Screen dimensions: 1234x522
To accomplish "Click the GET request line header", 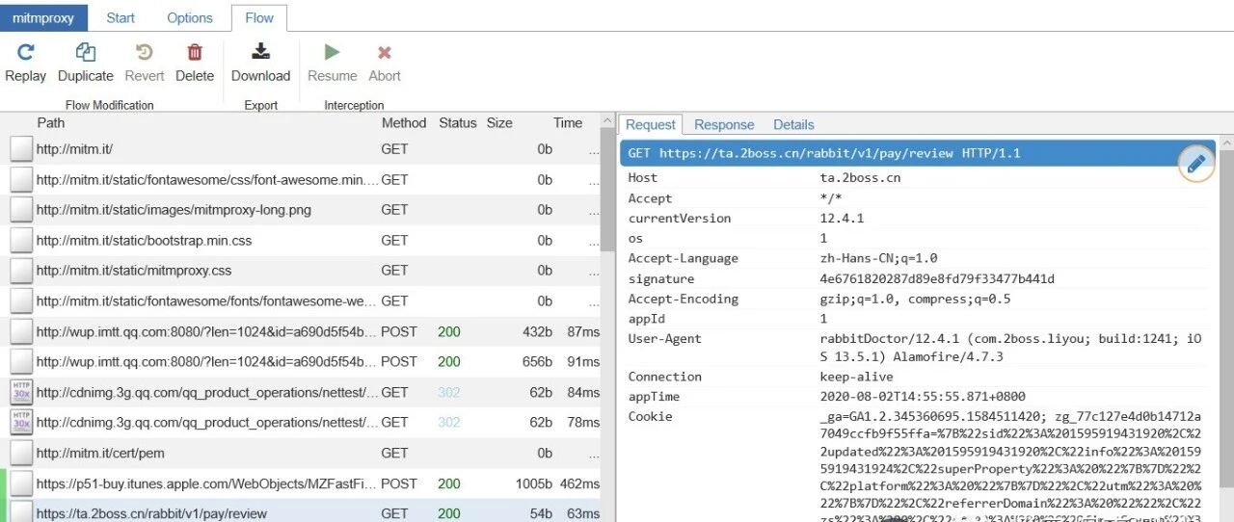I will tap(919, 153).
